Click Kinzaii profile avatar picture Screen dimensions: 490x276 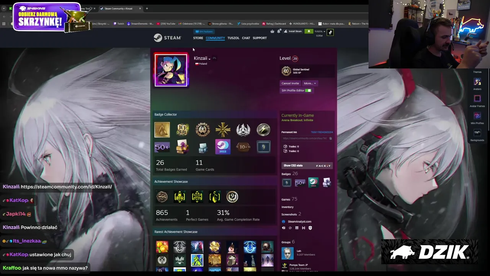click(171, 70)
